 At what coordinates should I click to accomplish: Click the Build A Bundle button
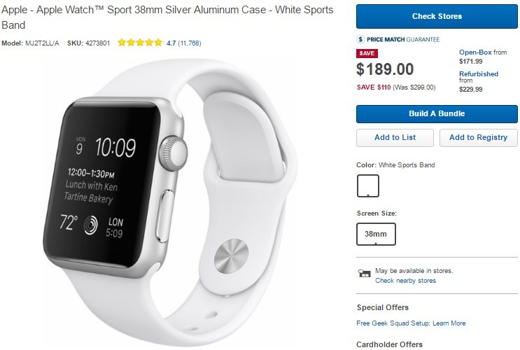(437, 114)
